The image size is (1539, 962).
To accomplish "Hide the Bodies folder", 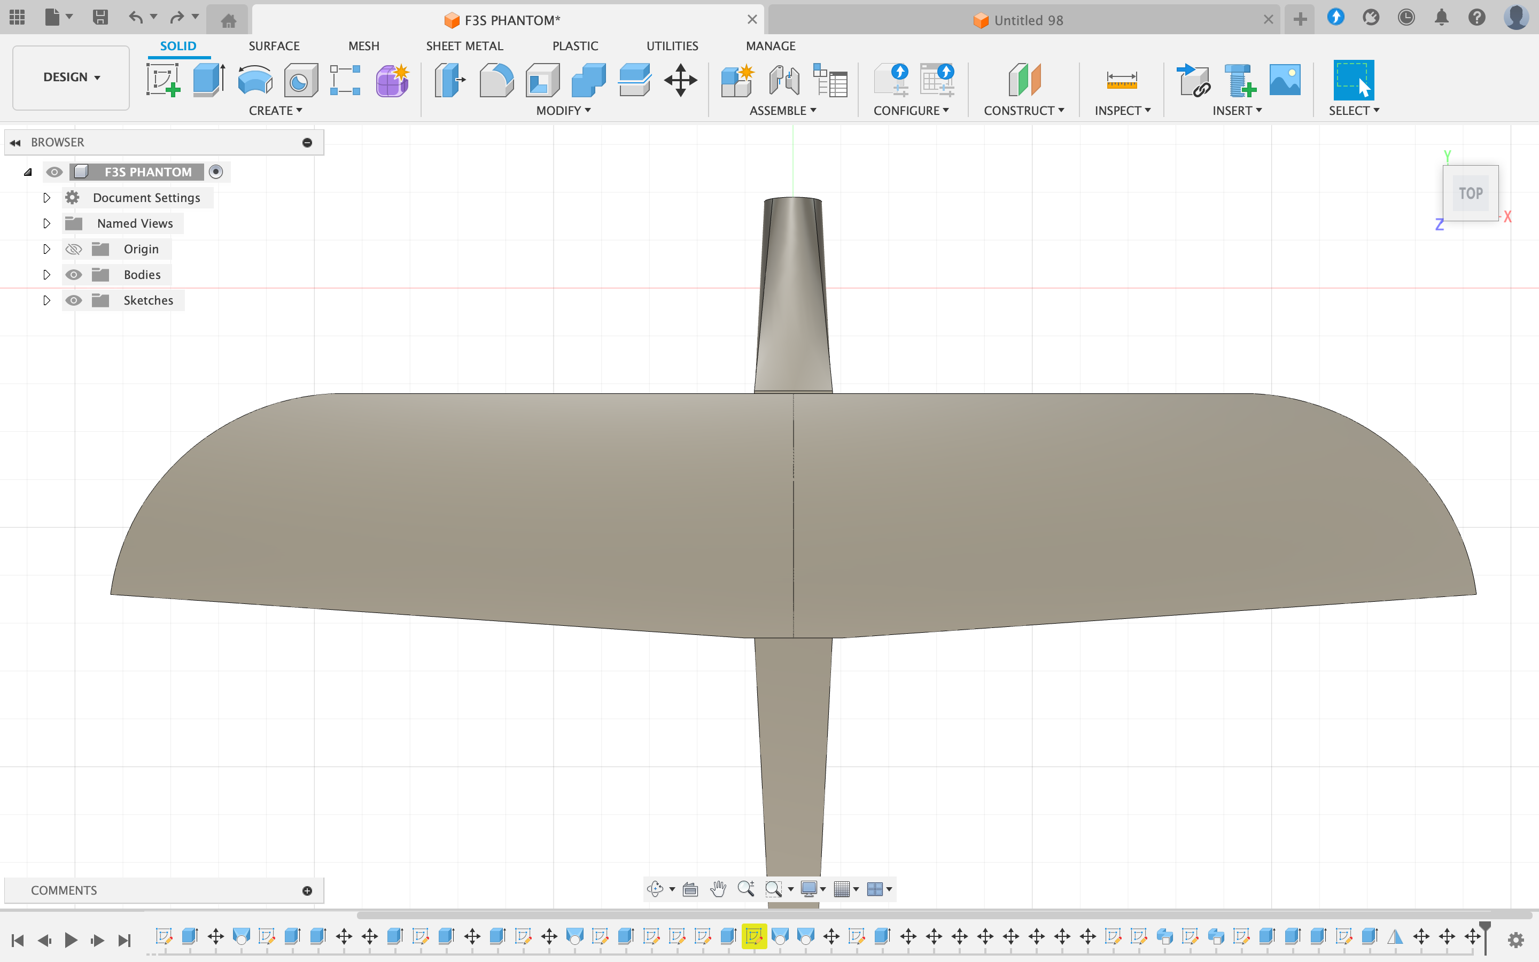I will [x=74, y=274].
